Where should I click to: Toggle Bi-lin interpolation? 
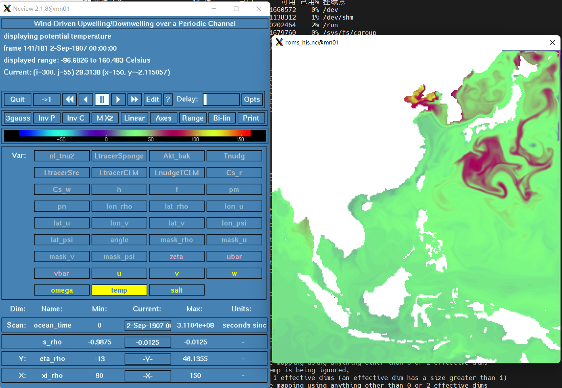pyautogui.click(x=222, y=118)
